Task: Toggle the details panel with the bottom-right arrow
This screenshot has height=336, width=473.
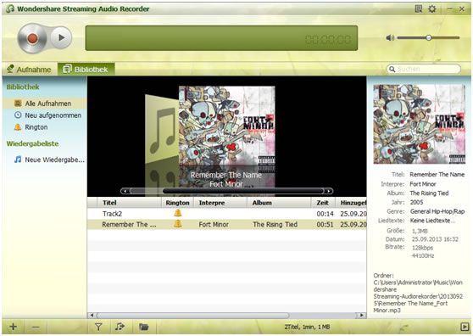Action: tap(465, 327)
